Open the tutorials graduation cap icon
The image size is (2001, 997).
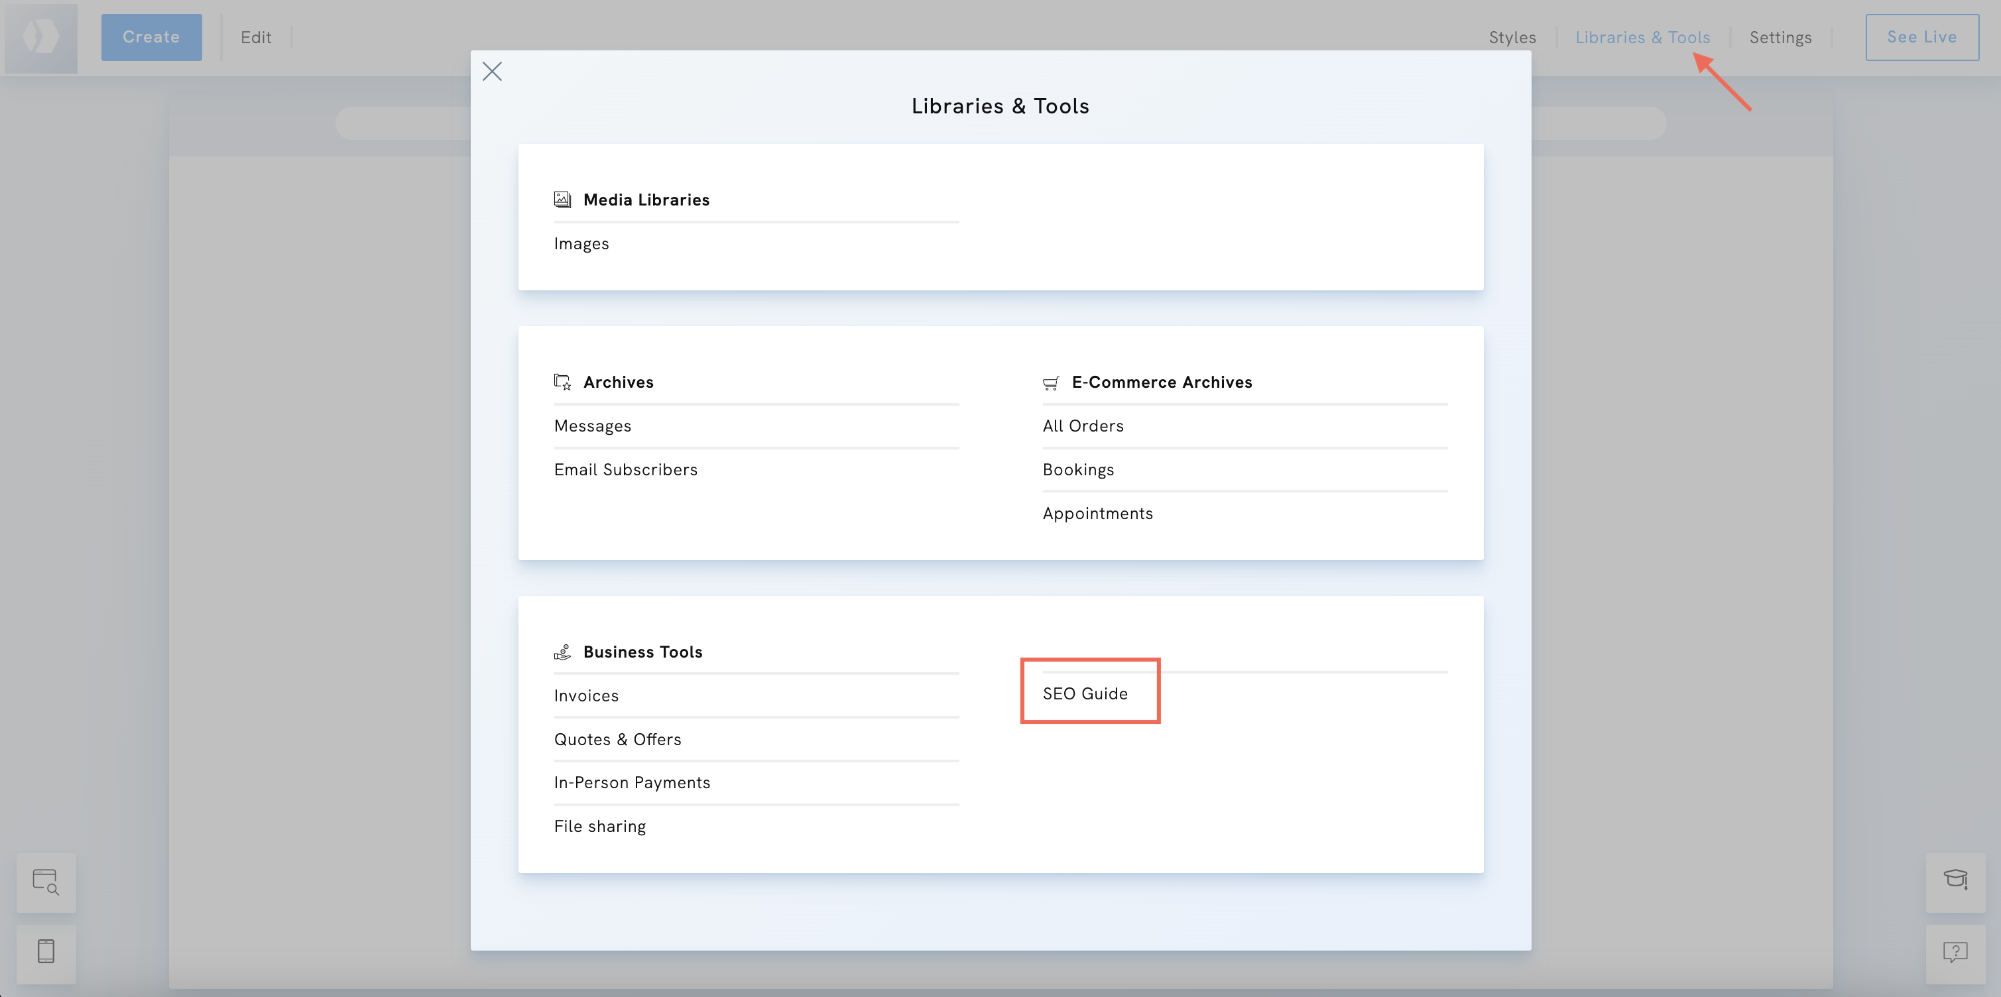(x=1955, y=880)
